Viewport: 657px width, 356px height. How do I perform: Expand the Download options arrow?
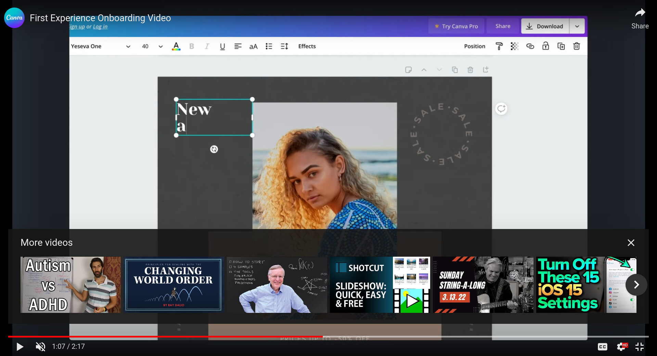point(577,26)
